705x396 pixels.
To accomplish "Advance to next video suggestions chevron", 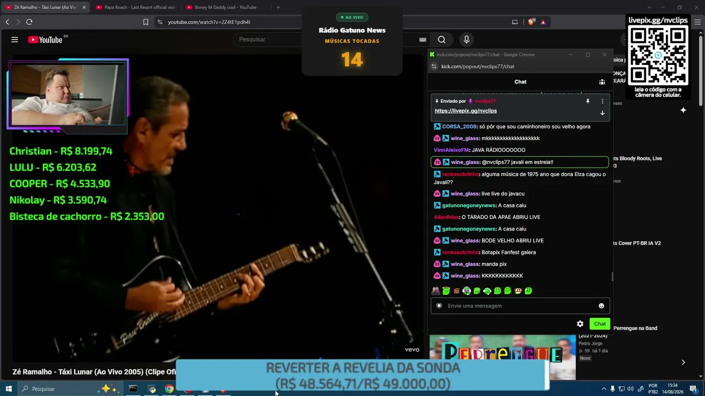I will click(x=683, y=362).
